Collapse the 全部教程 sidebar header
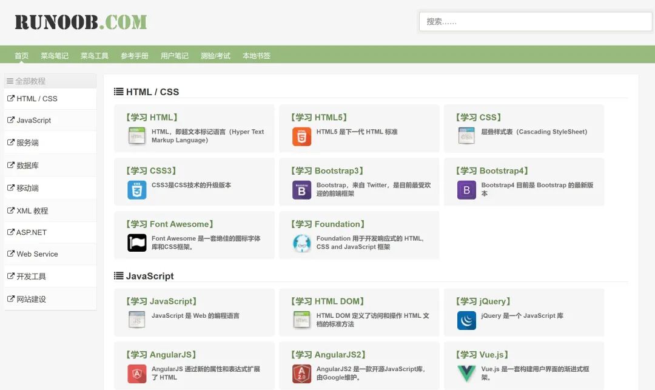Screen dimensions: 655x390 pyautogui.click(x=26, y=81)
